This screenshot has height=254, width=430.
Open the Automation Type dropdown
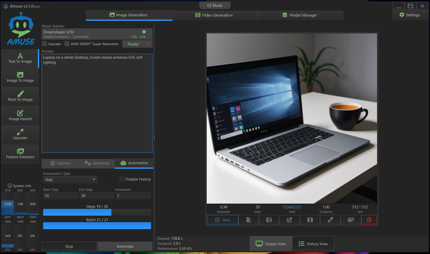click(x=70, y=180)
